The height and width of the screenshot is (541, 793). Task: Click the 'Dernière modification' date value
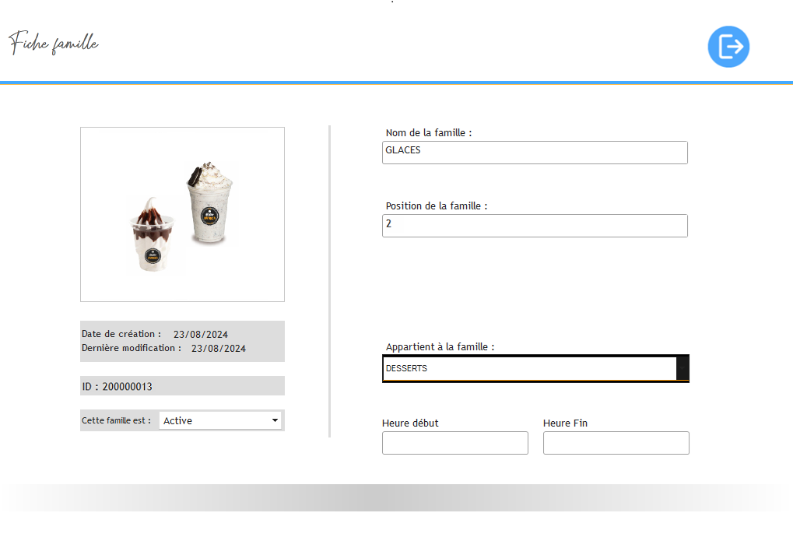[x=219, y=349]
